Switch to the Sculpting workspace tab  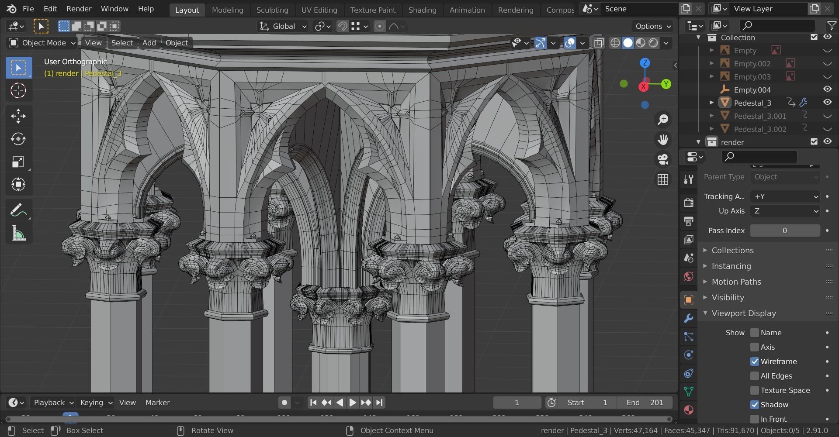[272, 10]
